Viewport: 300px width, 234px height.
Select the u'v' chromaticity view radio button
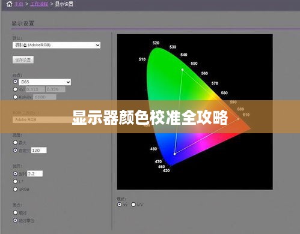tap(133, 205)
